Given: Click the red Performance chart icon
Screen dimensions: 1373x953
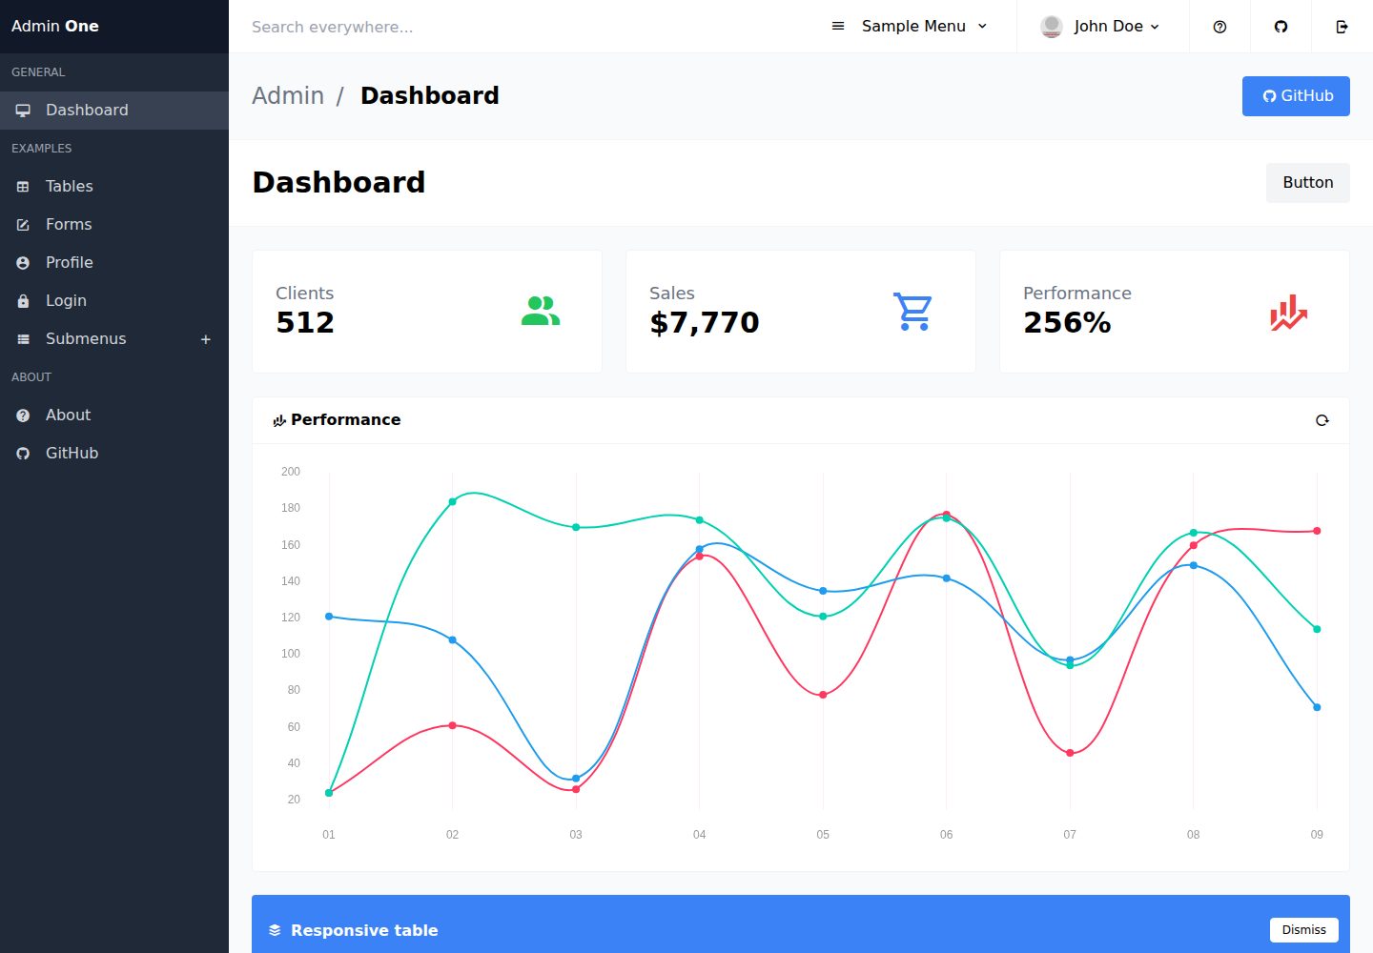Looking at the screenshot, I should [x=1288, y=312].
